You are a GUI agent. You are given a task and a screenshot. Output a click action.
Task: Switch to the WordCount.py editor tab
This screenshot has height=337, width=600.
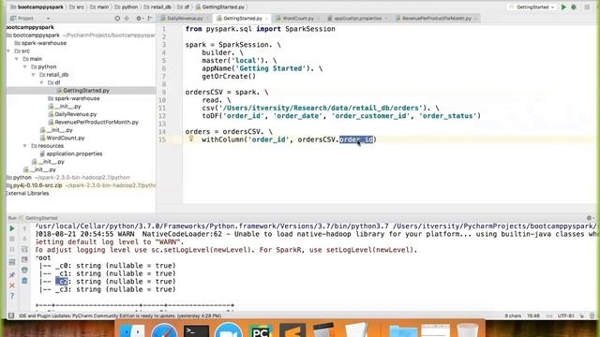(298, 19)
